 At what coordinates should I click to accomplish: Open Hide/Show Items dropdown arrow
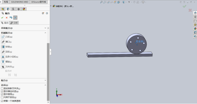(132, 2)
